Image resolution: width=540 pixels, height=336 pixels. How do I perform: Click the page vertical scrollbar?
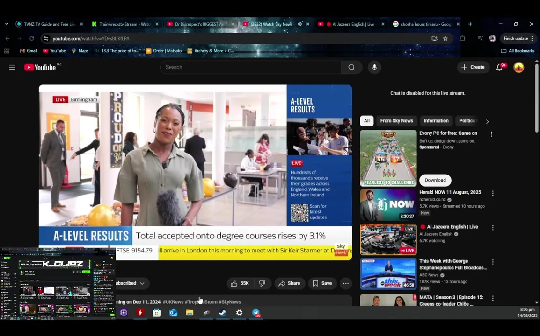(x=537, y=98)
